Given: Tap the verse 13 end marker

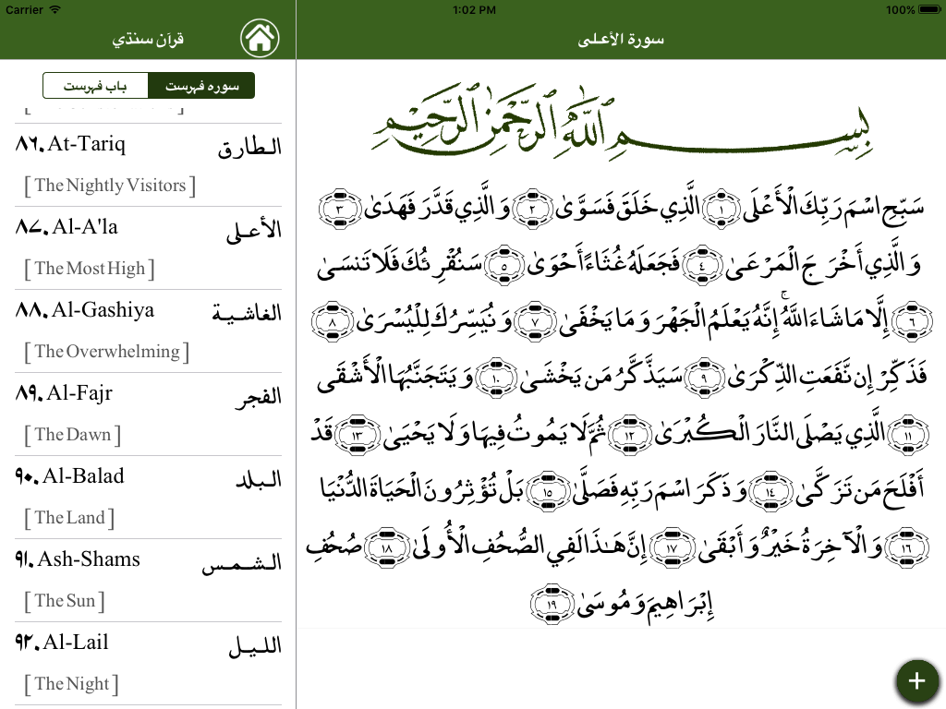Looking at the screenshot, I should 358,434.
